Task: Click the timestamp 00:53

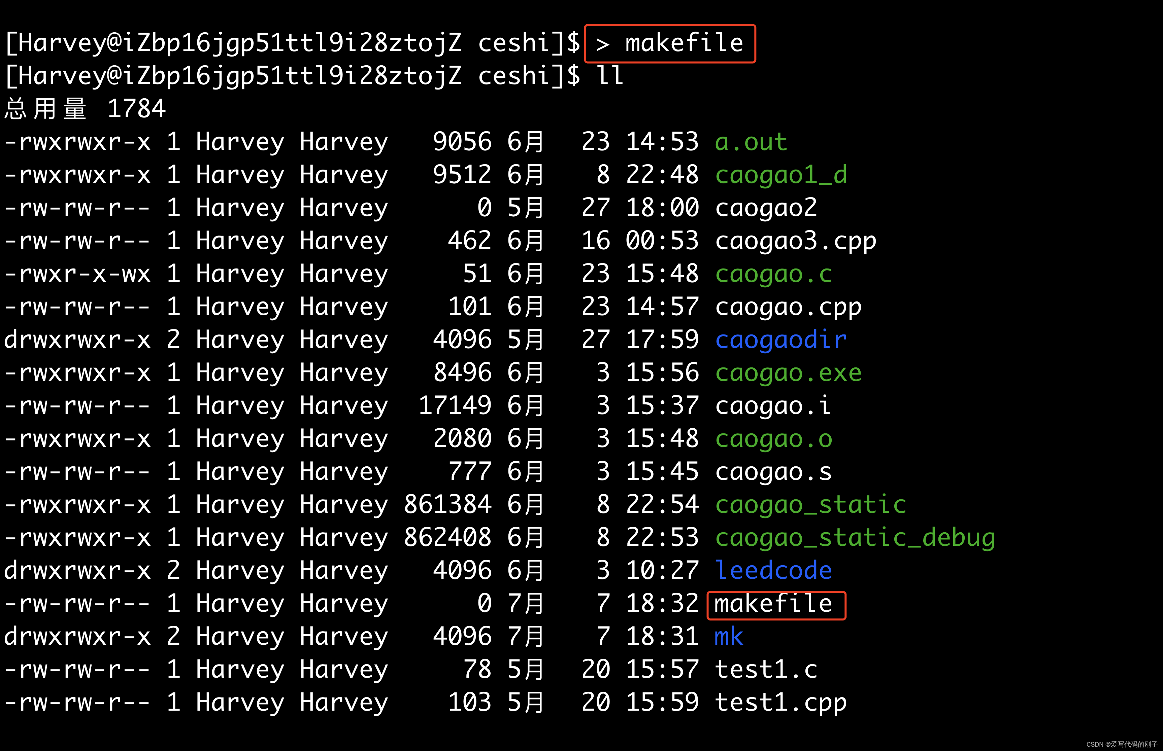Action: point(662,241)
